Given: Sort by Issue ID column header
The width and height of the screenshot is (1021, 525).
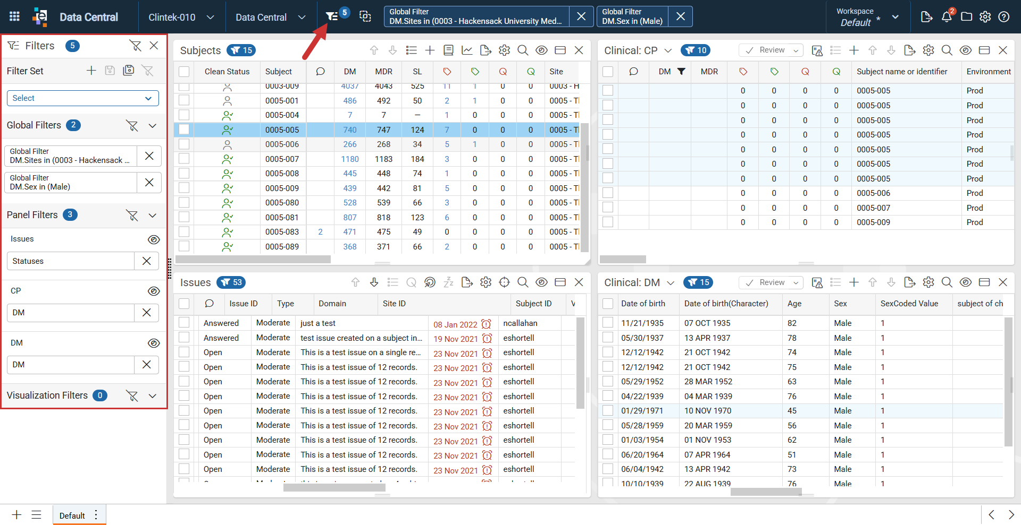Looking at the screenshot, I should (x=244, y=304).
